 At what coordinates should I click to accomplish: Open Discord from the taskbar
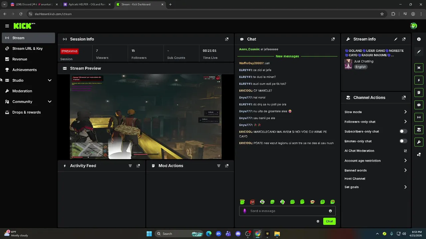(x=238, y=234)
